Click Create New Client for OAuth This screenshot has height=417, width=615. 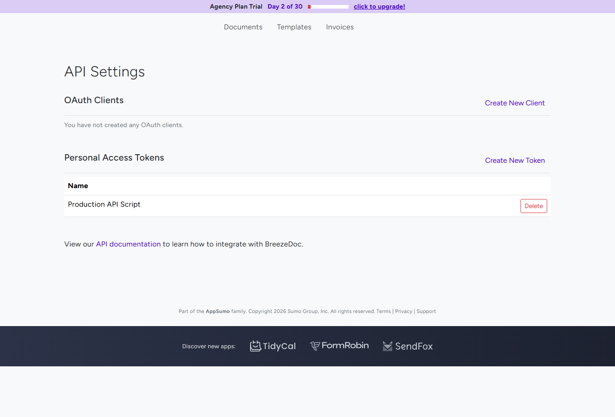515,103
